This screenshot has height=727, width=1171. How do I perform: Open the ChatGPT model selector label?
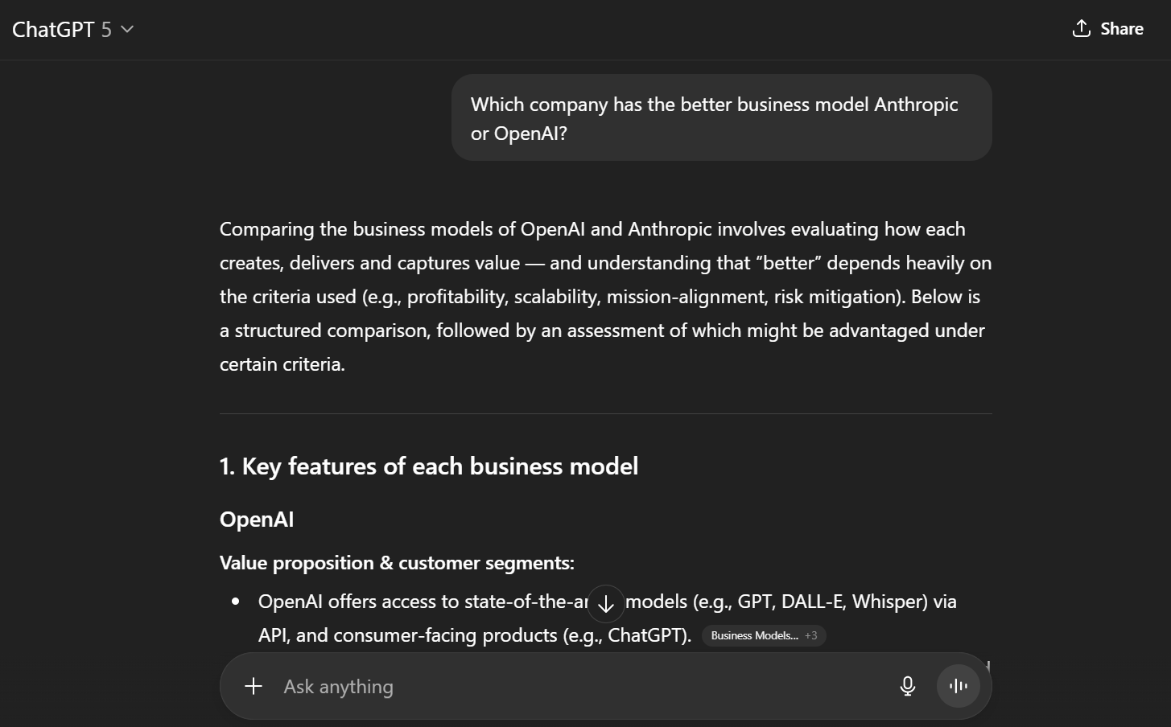click(53, 30)
